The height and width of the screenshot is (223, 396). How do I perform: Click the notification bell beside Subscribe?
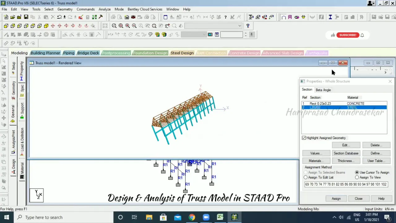tap(362, 35)
